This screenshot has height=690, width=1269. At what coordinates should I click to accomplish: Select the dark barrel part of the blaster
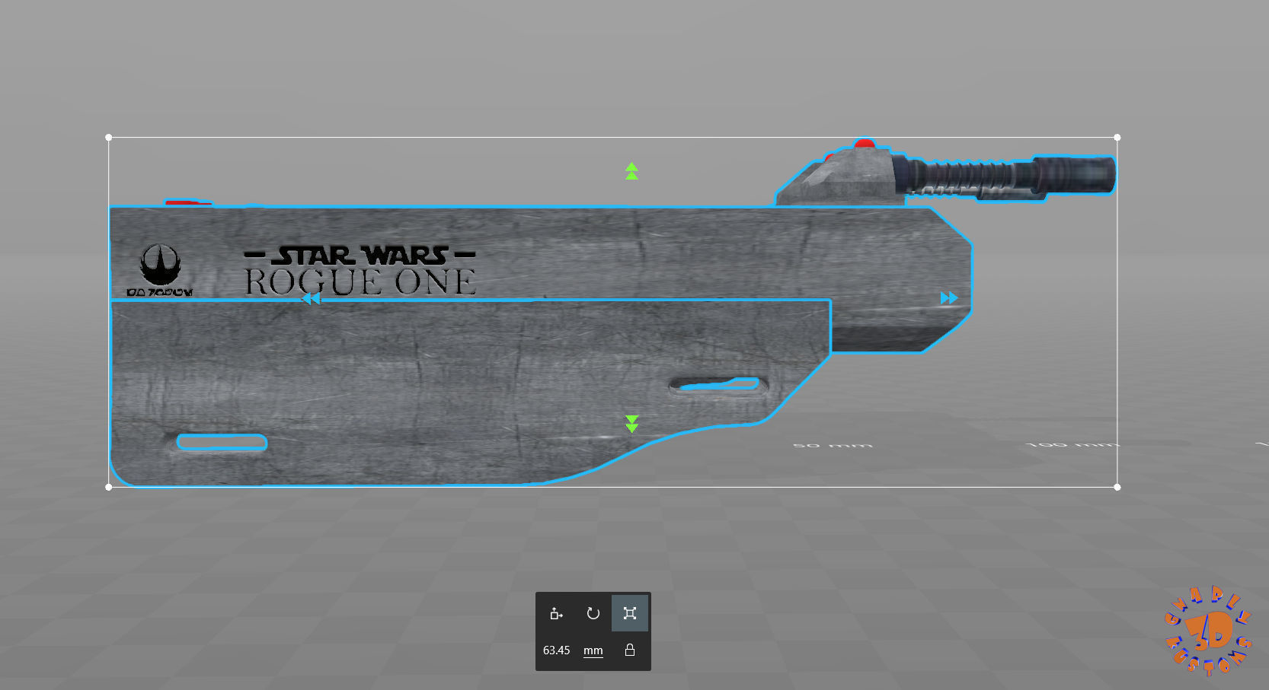click(x=1005, y=176)
